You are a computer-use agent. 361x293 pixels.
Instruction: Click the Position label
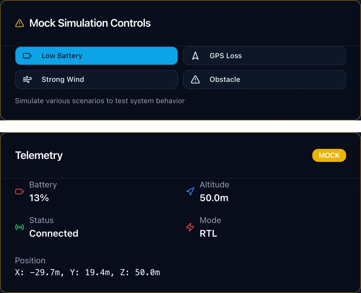coord(30,260)
